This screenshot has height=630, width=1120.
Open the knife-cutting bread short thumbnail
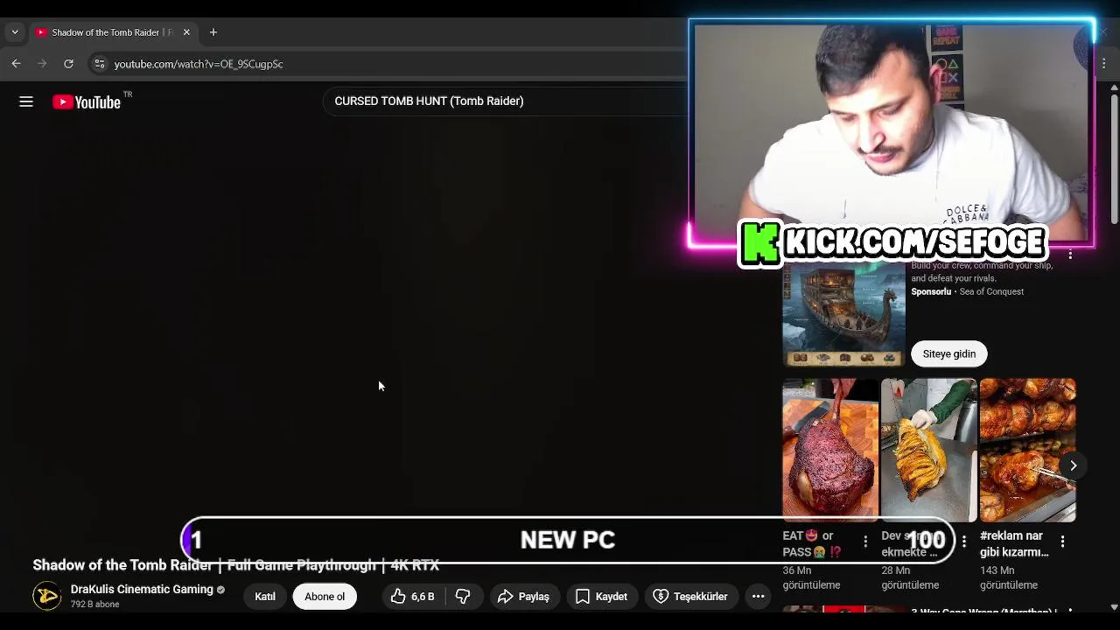[x=929, y=450]
